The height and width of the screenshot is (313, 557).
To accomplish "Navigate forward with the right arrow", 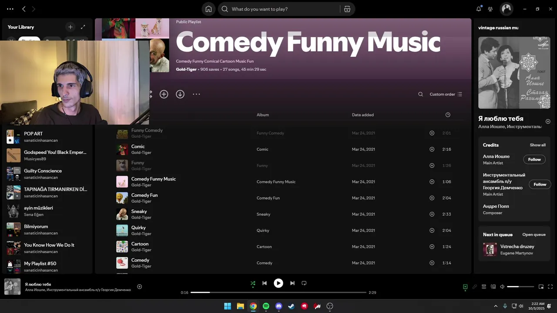I will coord(34,9).
